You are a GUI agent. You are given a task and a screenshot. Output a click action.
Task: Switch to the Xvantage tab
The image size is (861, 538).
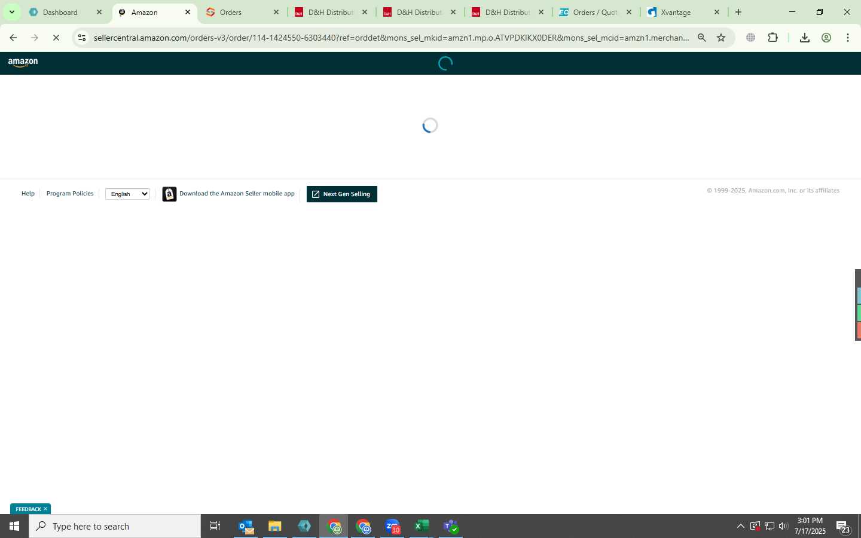coord(676,12)
